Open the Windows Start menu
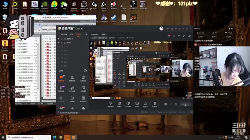Screen dimensions: 250x140 [x=3, y=137]
